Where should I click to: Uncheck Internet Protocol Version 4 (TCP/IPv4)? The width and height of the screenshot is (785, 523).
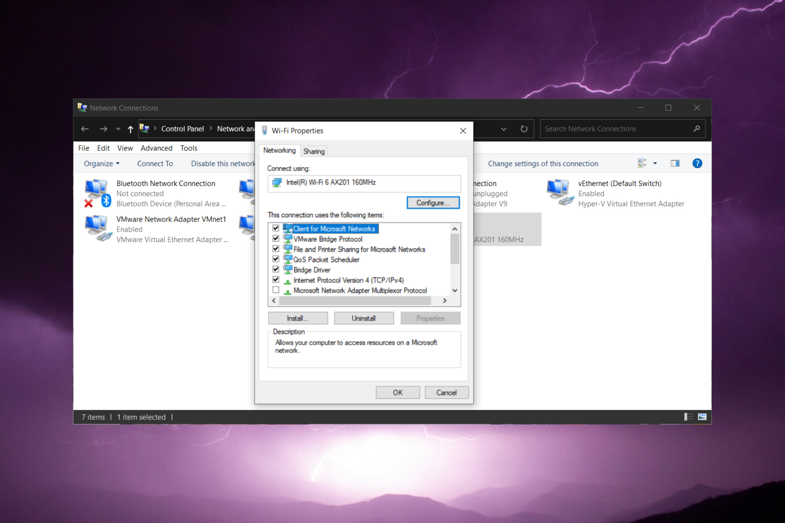276,279
